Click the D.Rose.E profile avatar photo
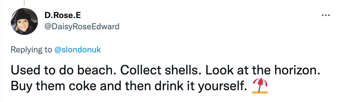Screen dimensions: 338x102 coord(24,21)
